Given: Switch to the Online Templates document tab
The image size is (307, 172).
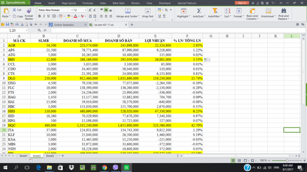Looking at the screenshot, I should 64,25.
